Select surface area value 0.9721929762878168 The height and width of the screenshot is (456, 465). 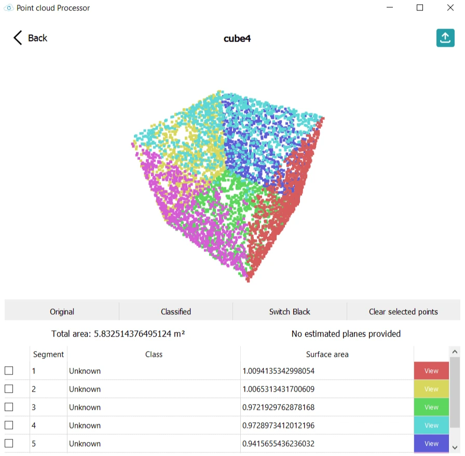278,407
